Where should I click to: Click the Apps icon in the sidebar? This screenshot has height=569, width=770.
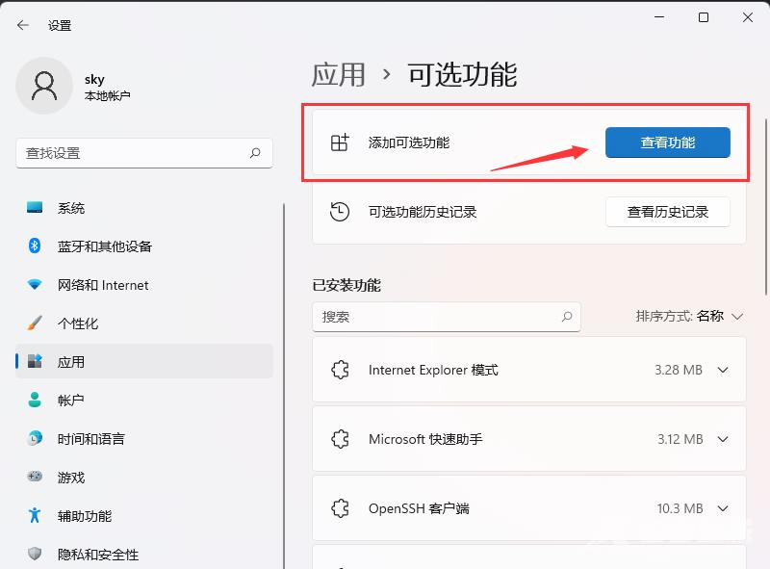35,361
